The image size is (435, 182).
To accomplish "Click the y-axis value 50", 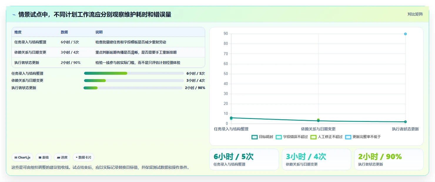I will [226, 74].
